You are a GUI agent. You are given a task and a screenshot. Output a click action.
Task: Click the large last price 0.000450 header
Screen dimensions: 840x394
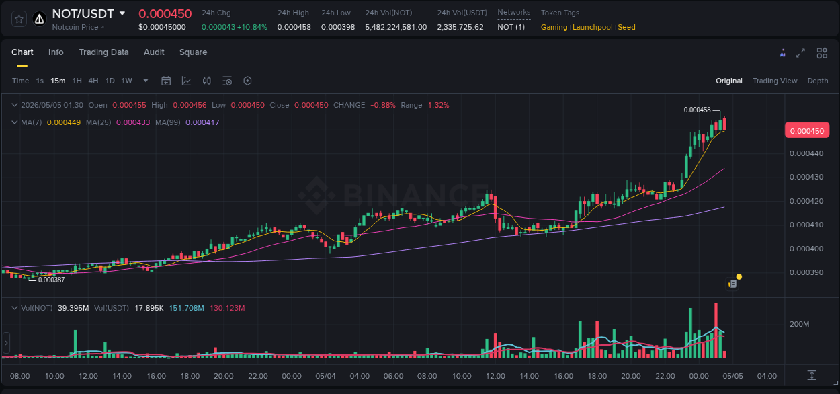pos(165,13)
